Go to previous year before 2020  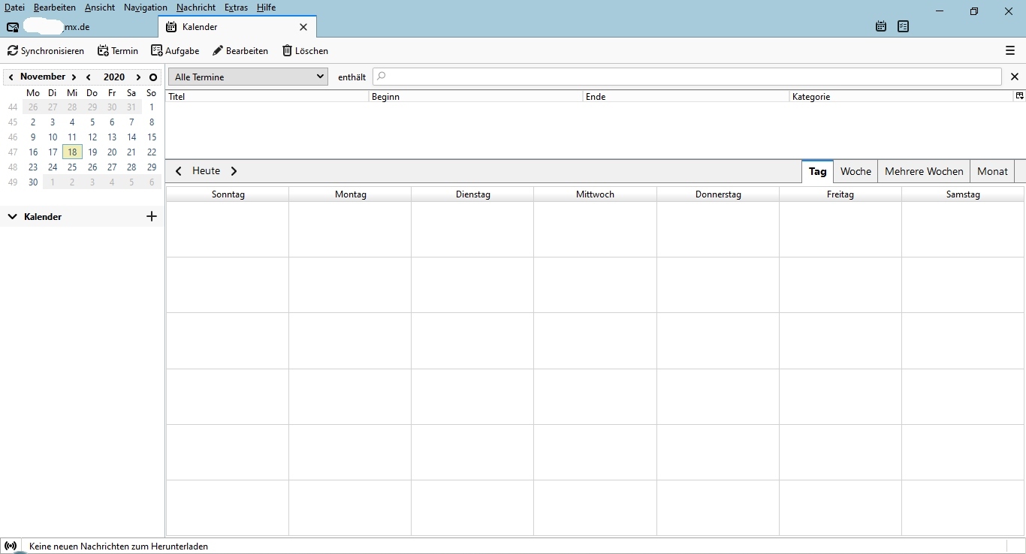coord(89,77)
